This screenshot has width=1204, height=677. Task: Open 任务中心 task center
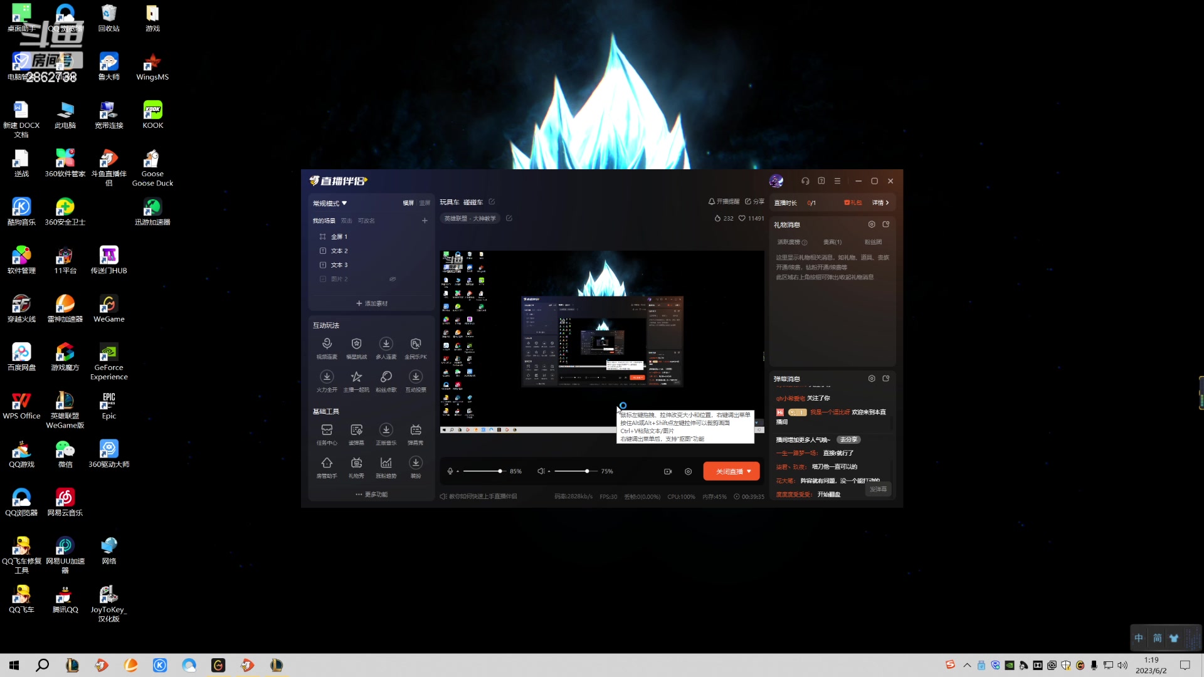pos(327,434)
